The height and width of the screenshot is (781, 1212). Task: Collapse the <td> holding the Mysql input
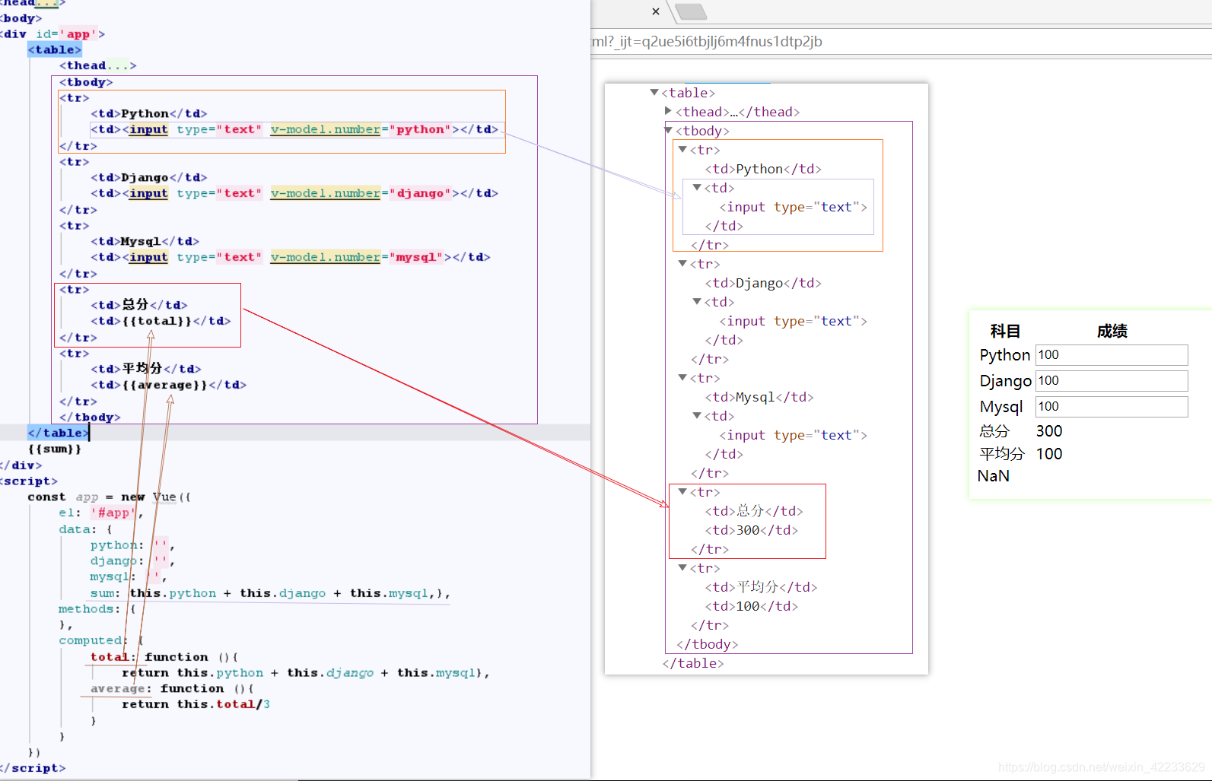pos(696,415)
